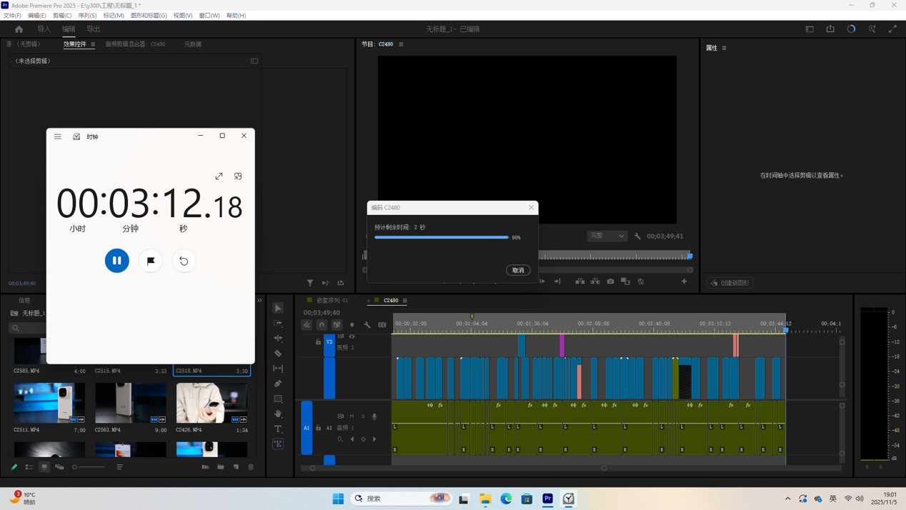Screen dimensions: 906x510
Task: Click the trash icon in project panel
Action: pyautogui.click(x=251, y=467)
